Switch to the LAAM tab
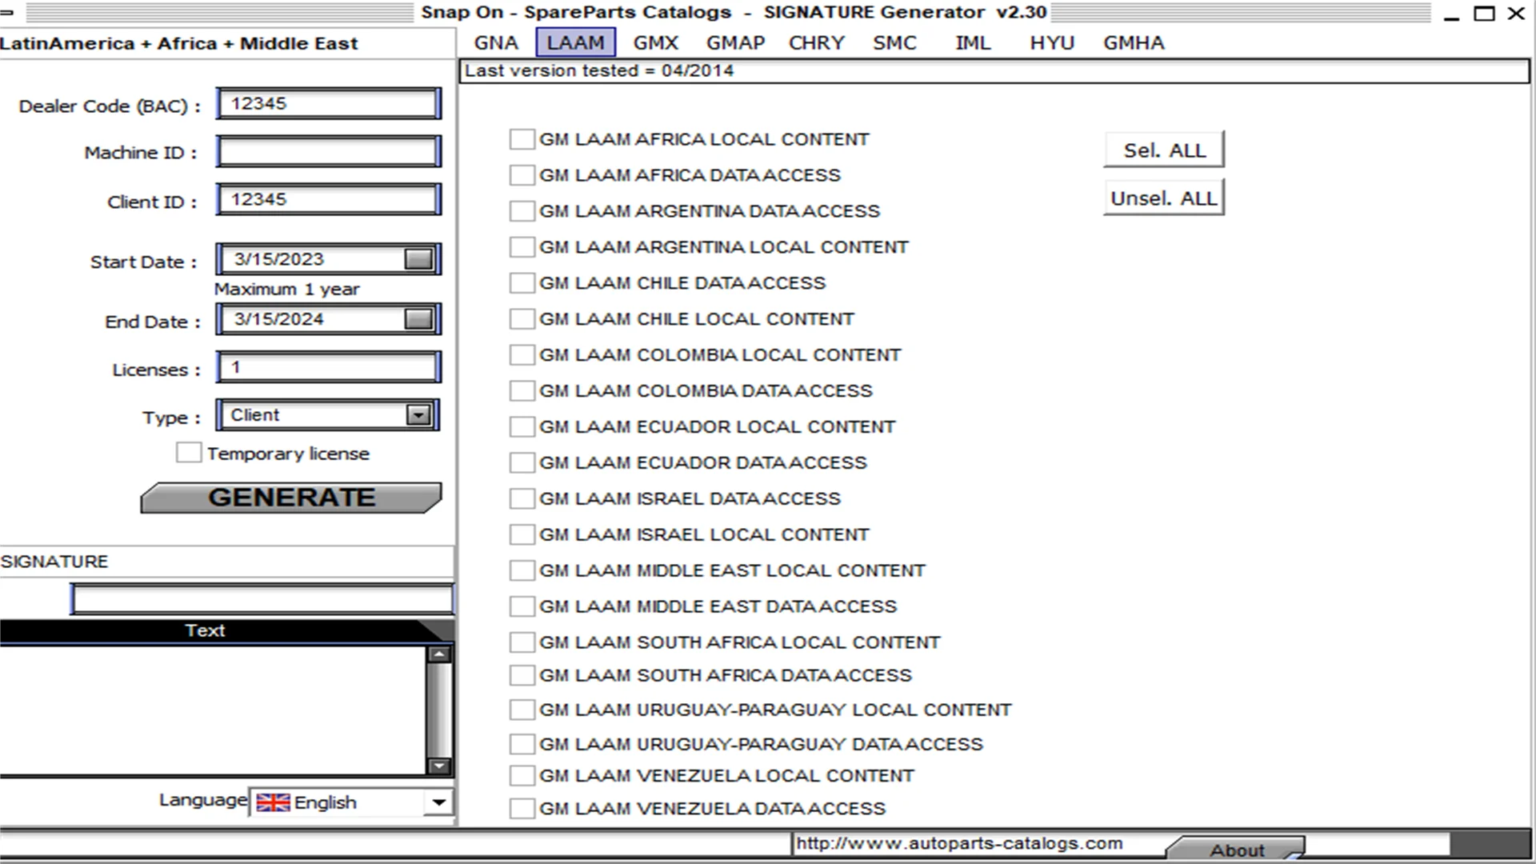Image resolution: width=1536 pixels, height=864 pixels. [x=575, y=43]
